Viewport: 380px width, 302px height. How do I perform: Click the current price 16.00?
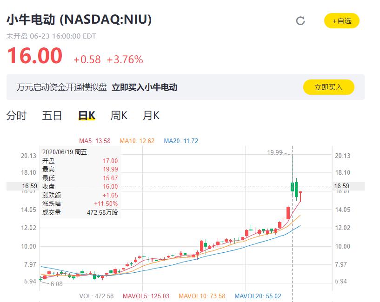coord(35,55)
